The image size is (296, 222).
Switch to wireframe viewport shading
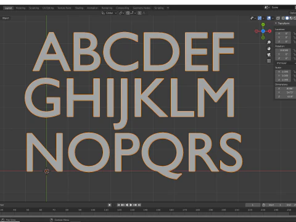283,18
